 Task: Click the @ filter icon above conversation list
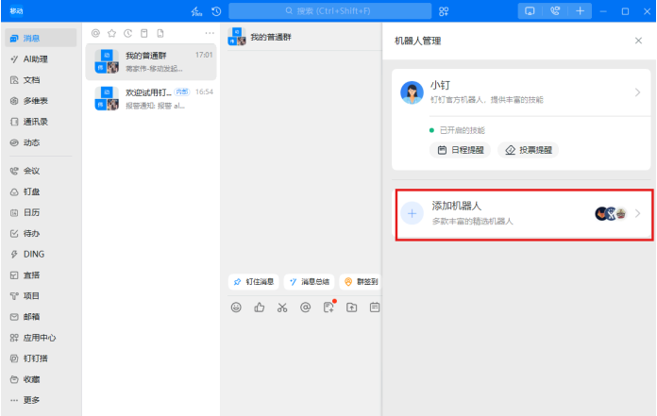coord(96,33)
